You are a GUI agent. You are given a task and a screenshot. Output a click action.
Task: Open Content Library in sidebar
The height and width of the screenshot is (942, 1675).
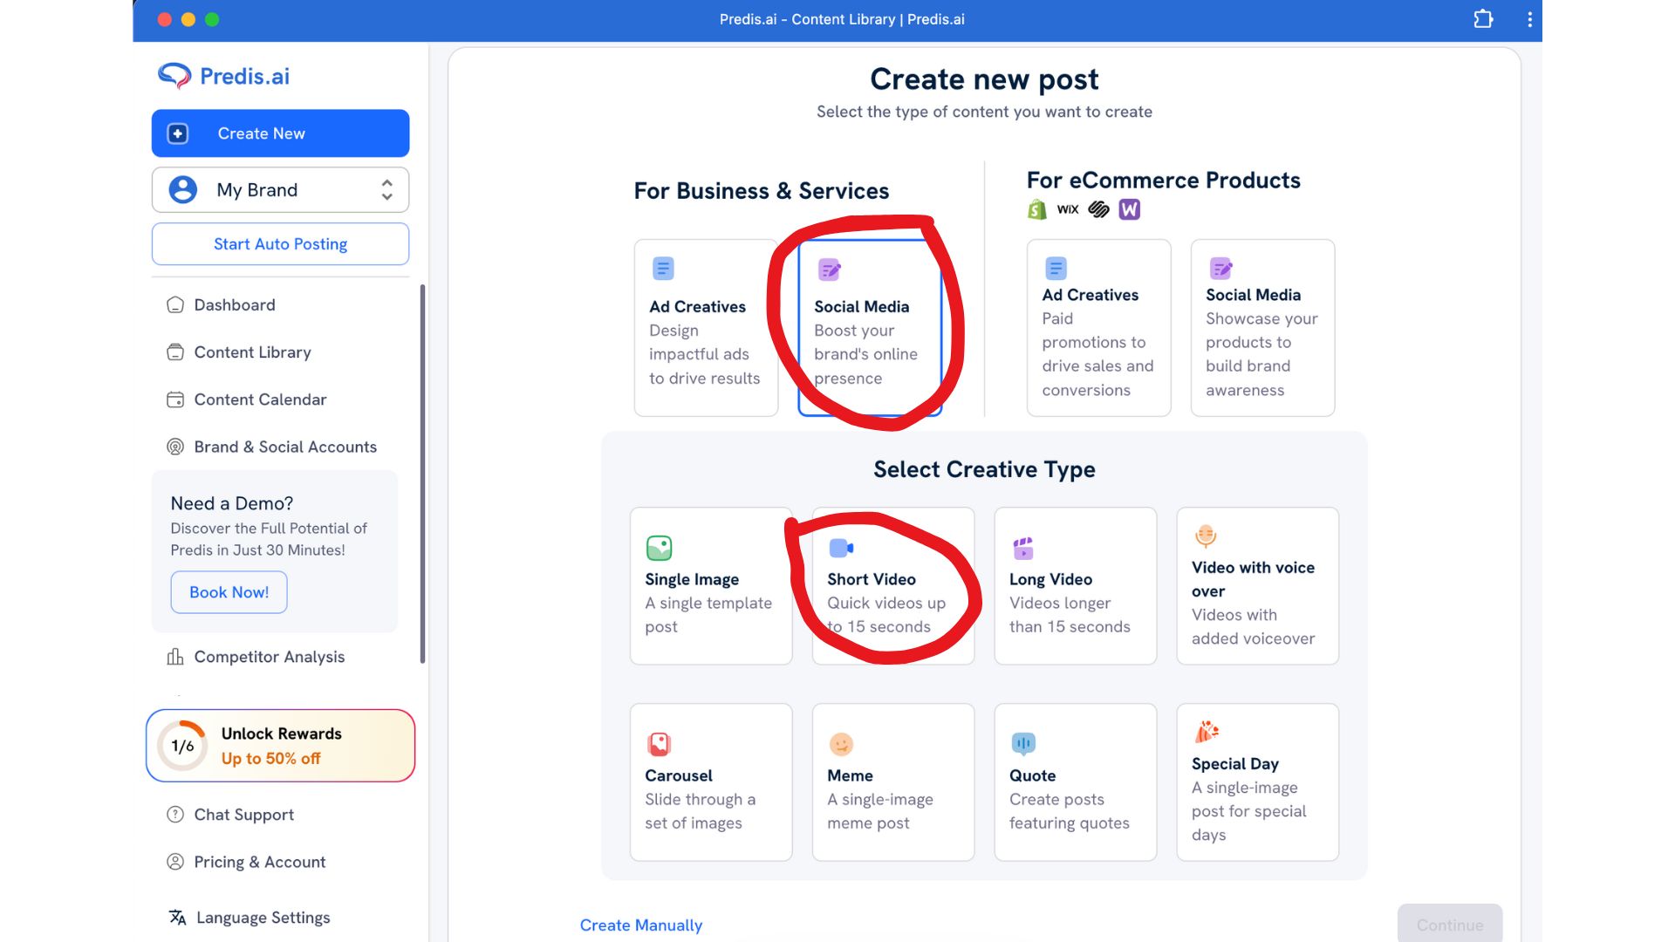[252, 352]
